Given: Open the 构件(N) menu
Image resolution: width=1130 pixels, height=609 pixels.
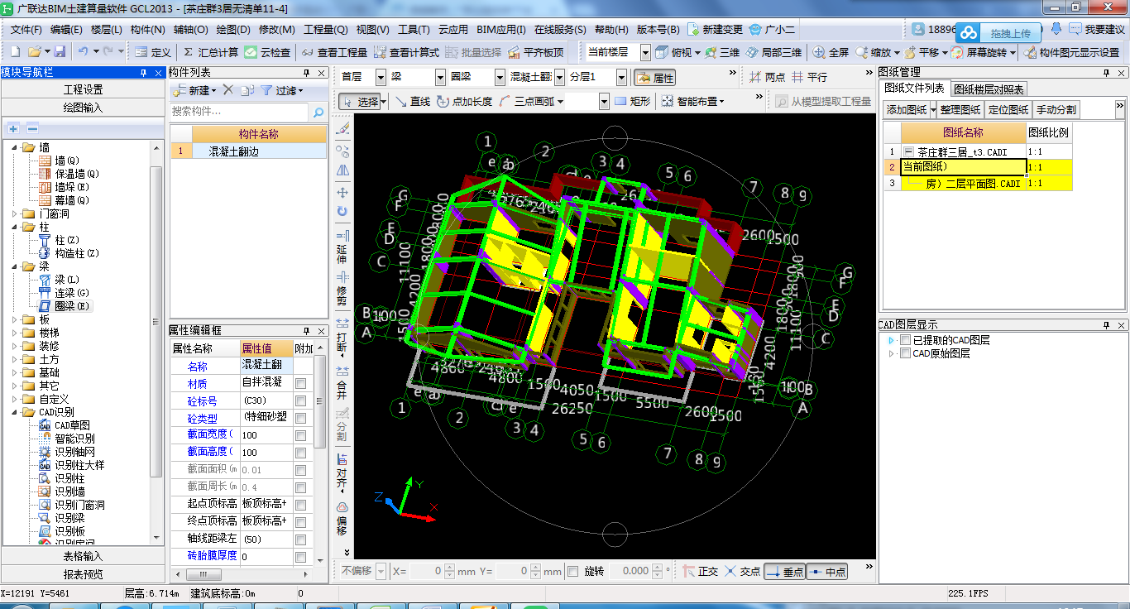Looking at the screenshot, I should click(148, 29).
